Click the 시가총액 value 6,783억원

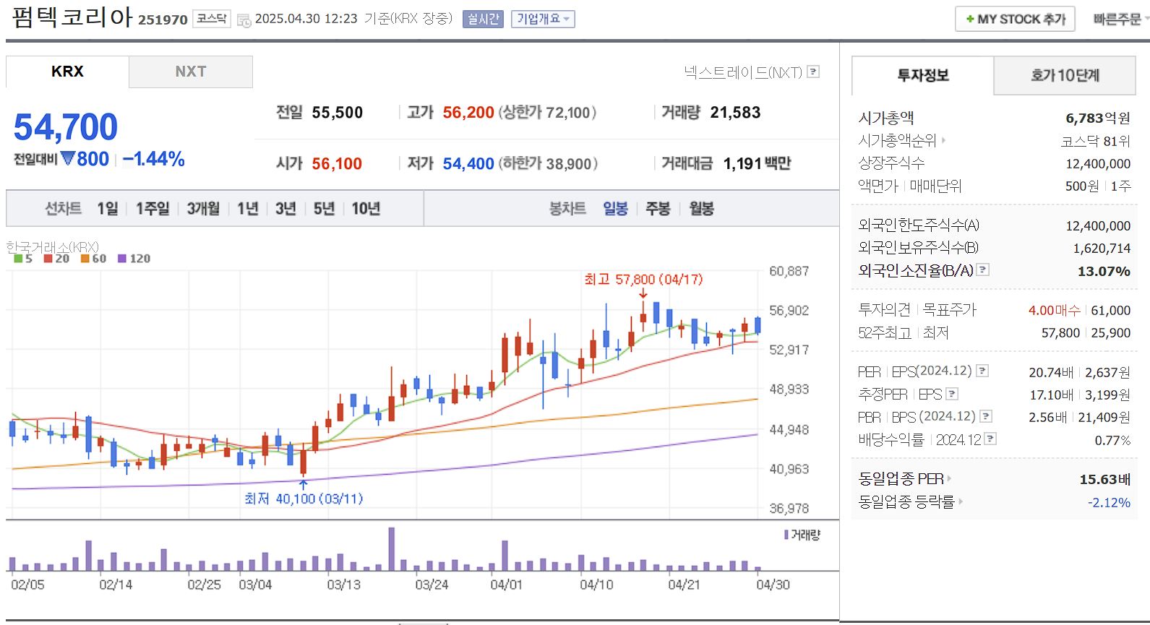1098,118
